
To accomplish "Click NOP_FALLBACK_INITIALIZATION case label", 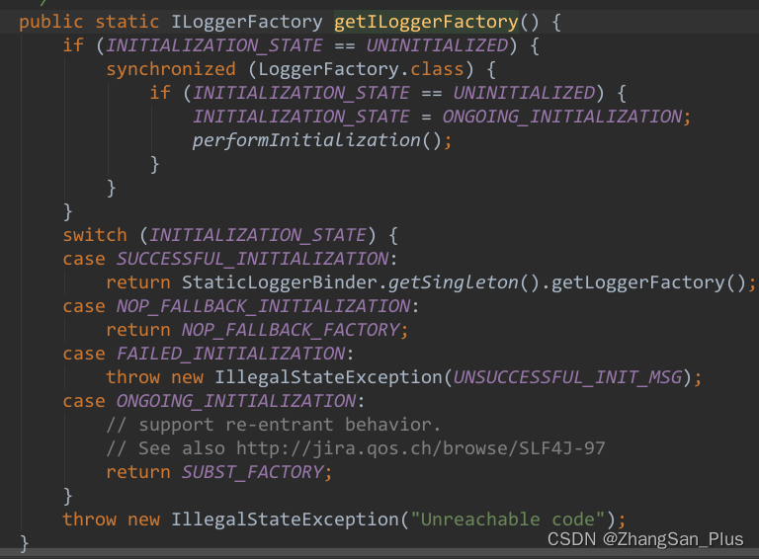I will (x=263, y=306).
